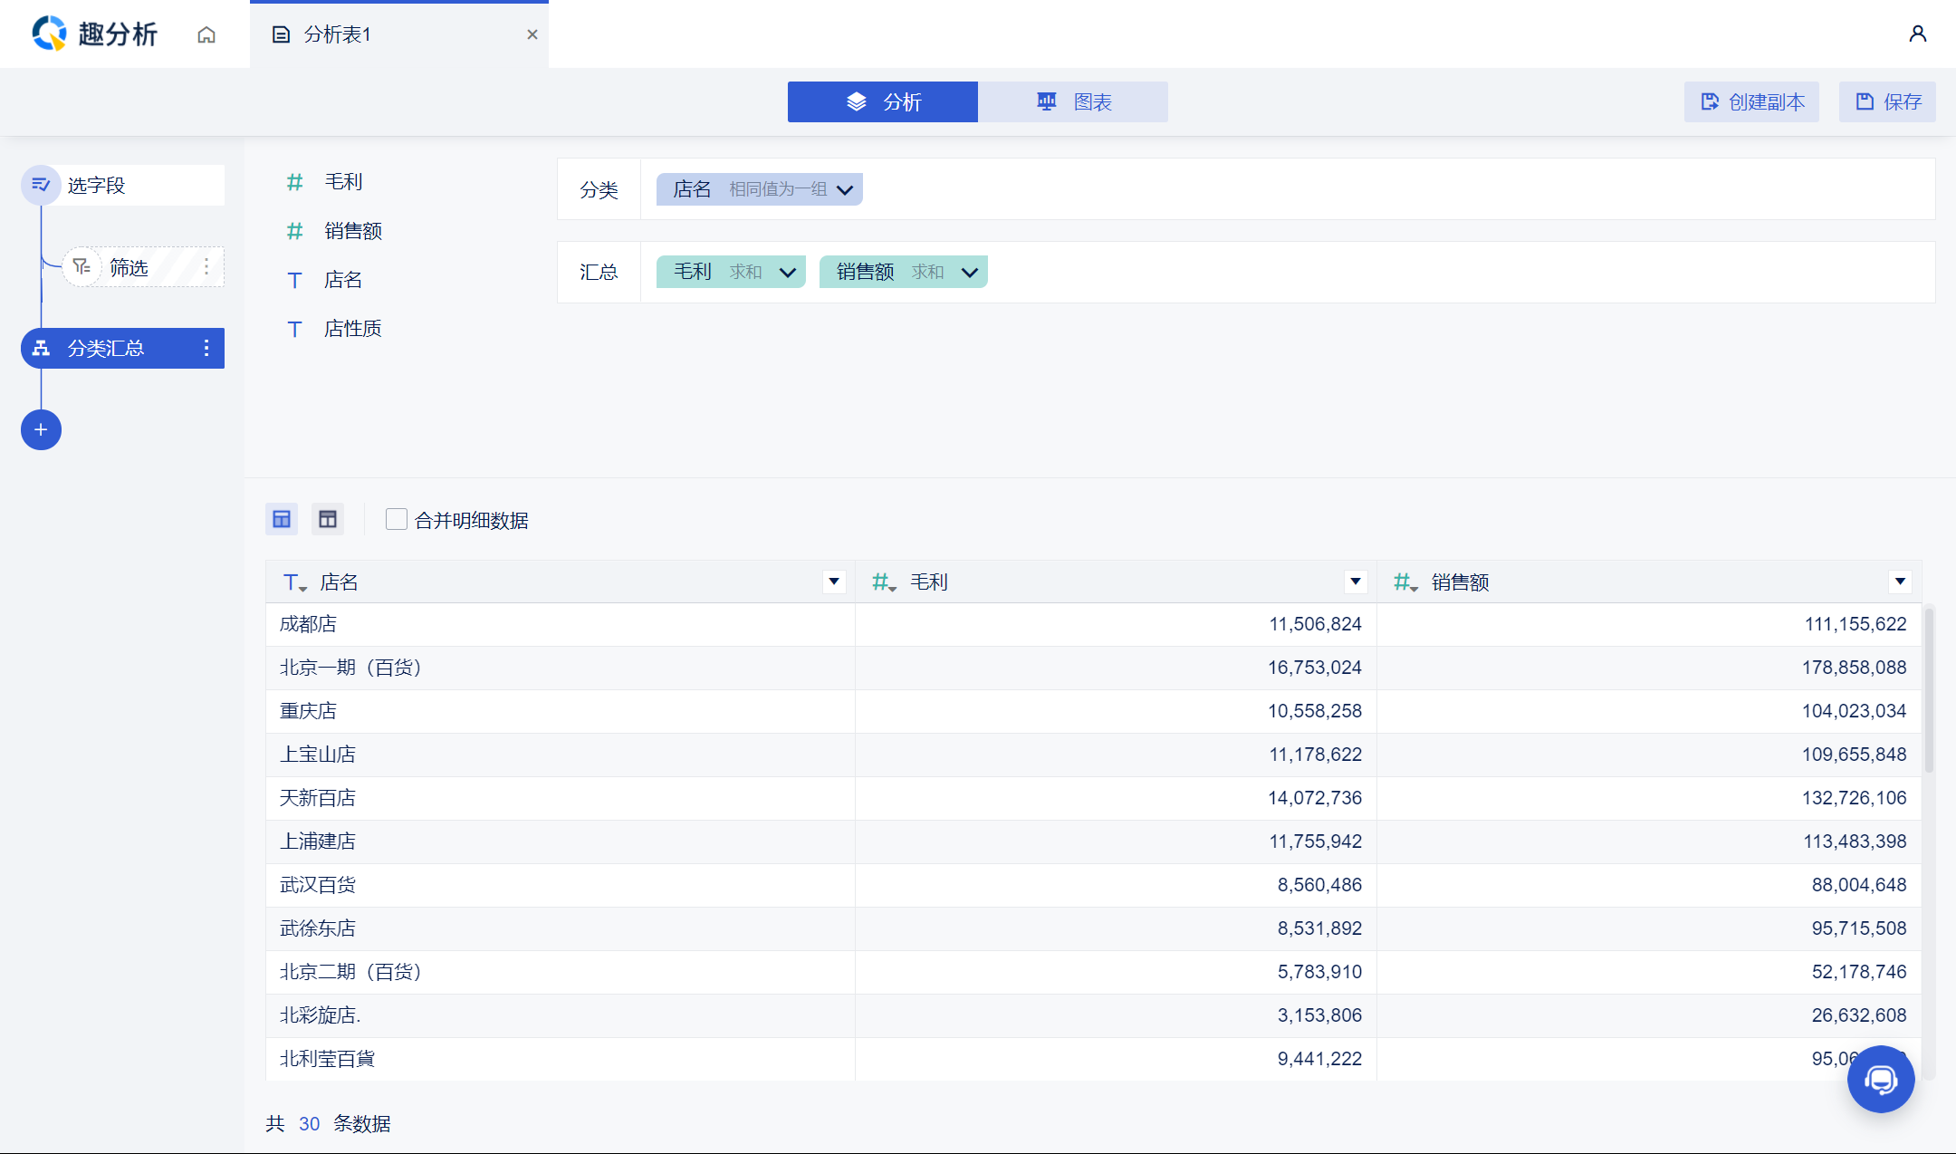Open 分类汇总 step three-dot menu
1956x1154 pixels.
206,348
